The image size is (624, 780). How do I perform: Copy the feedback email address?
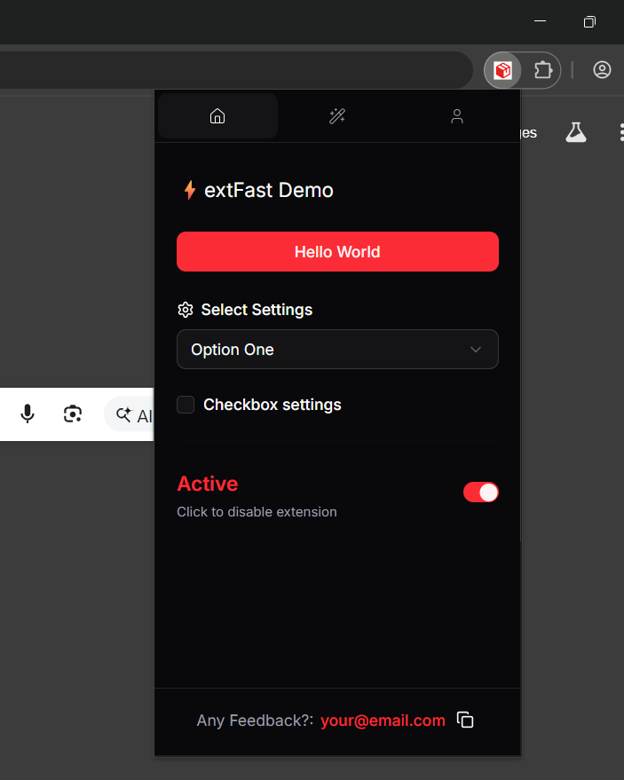[x=465, y=721]
